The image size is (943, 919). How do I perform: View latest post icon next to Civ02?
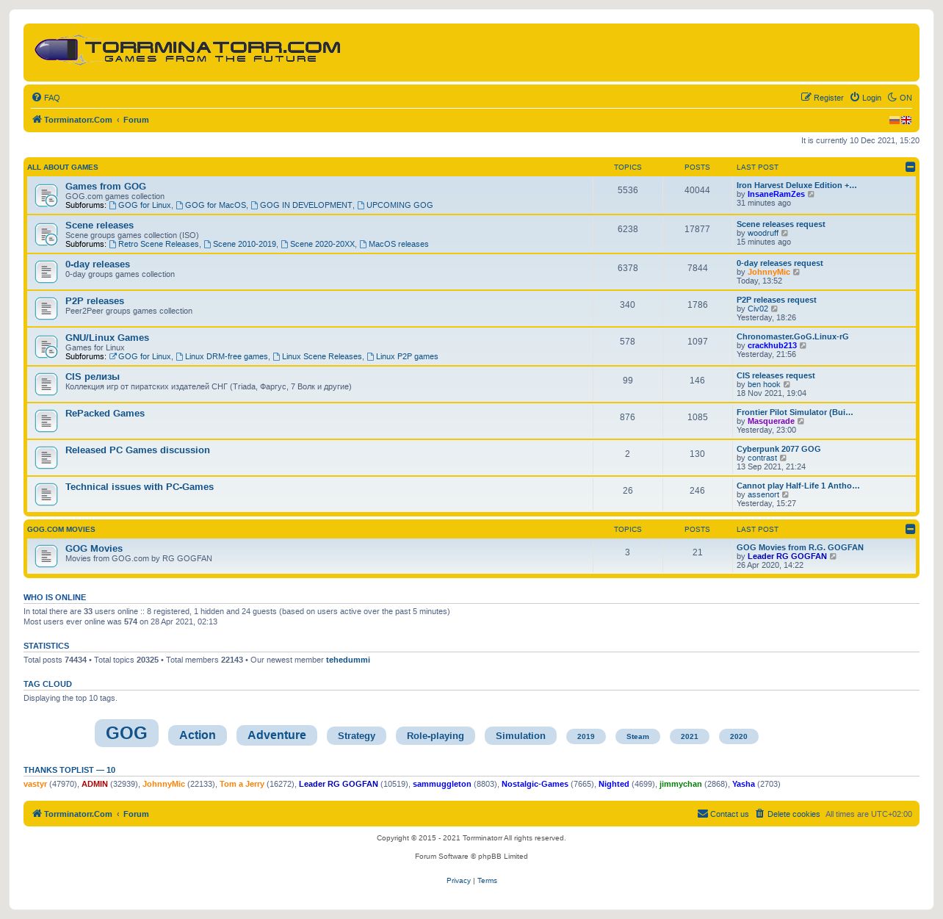click(x=775, y=309)
